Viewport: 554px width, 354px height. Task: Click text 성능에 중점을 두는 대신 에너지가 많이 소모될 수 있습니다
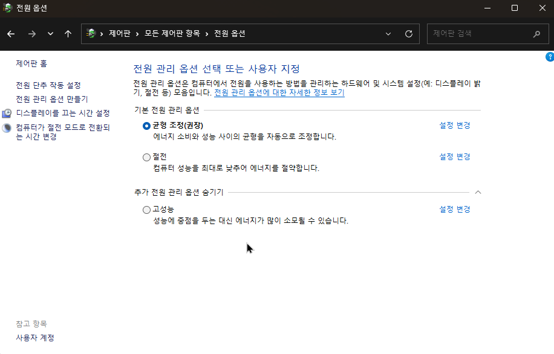tap(250, 220)
